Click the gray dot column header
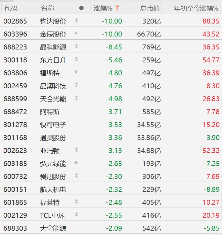222x235 pixels. click(x=81, y=8)
